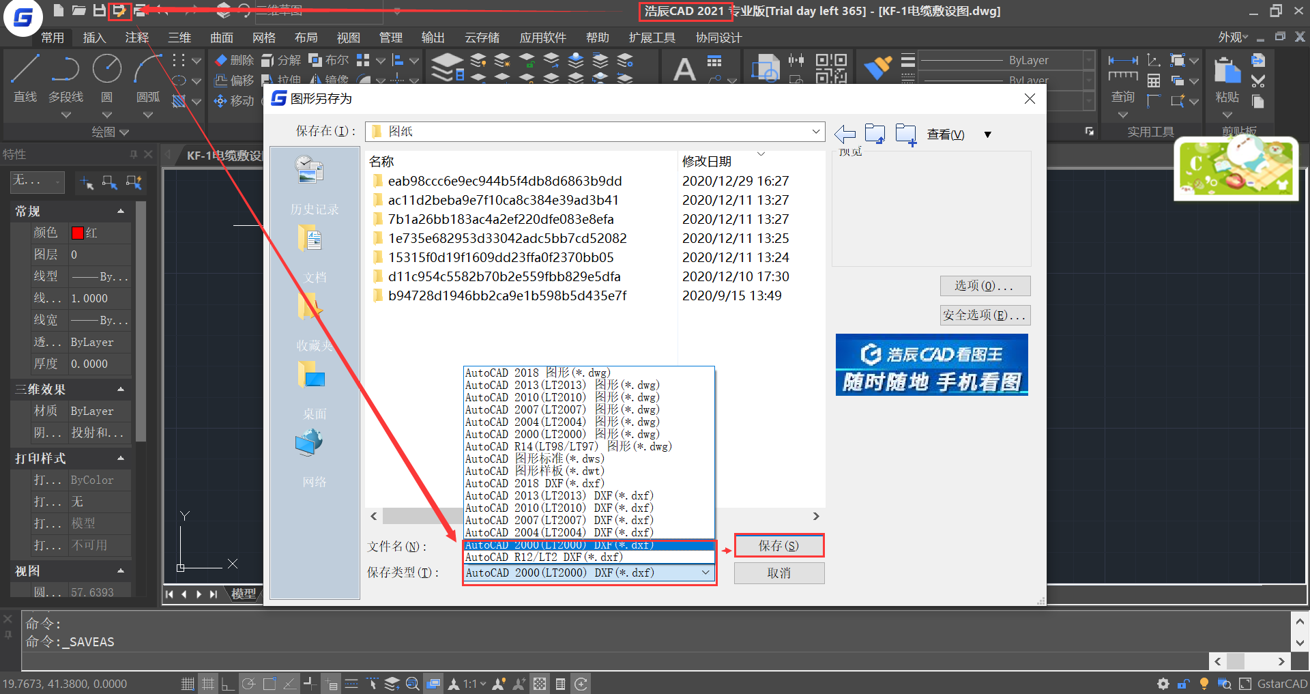Open the 保存在 folder location dropdown
The width and height of the screenshot is (1310, 694).
pos(595,131)
